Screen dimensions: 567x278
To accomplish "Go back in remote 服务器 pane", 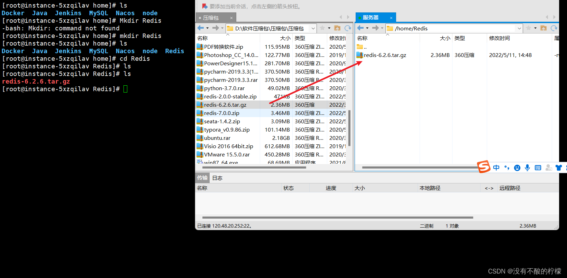I will point(360,28).
